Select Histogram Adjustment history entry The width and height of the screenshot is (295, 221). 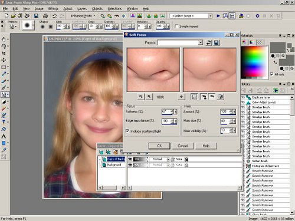coord(265,166)
